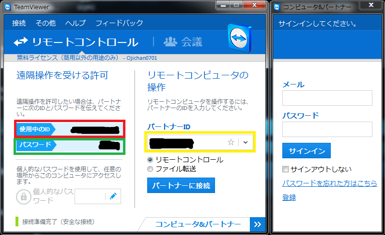385x235 pixels.
Task: Click the メール input field
Action: coord(327,98)
